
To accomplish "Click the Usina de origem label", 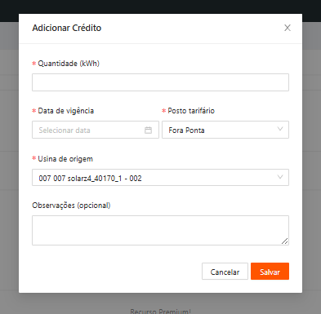I will [65, 159].
